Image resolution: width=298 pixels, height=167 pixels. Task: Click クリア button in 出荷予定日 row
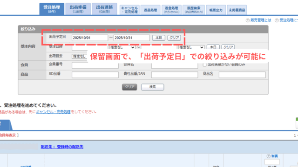pyautogui.click(x=174, y=38)
